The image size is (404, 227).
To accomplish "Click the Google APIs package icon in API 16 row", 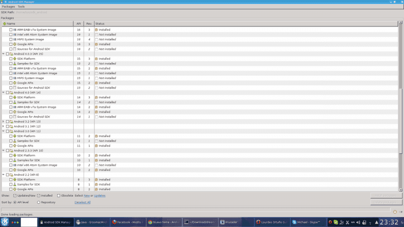I will pyautogui.click(x=15, y=44).
